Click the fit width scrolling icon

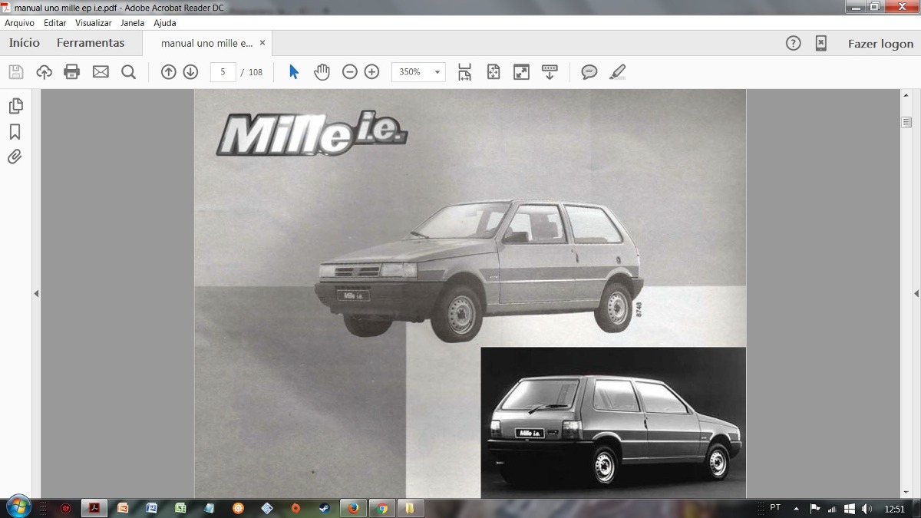[x=464, y=72]
